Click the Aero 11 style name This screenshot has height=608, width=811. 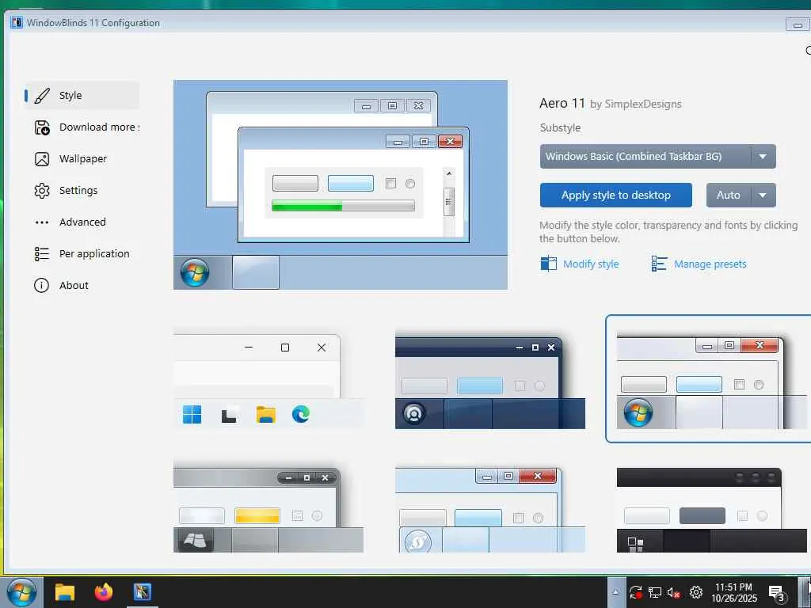pos(562,104)
